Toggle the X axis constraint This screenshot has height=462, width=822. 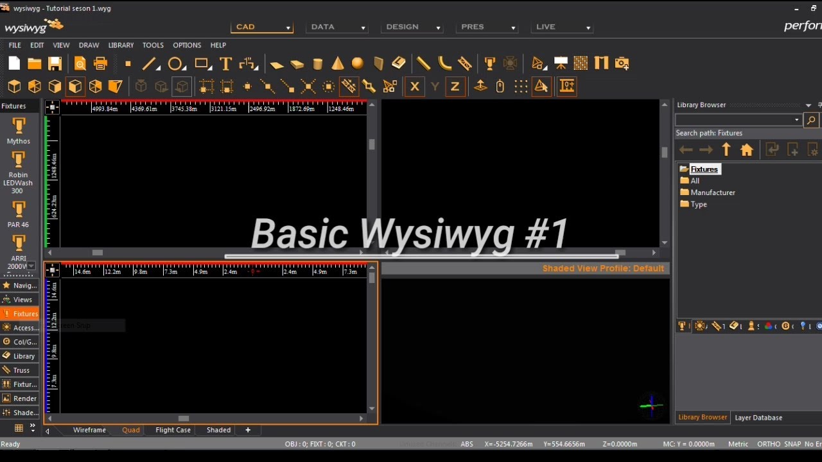tap(415, 87)
